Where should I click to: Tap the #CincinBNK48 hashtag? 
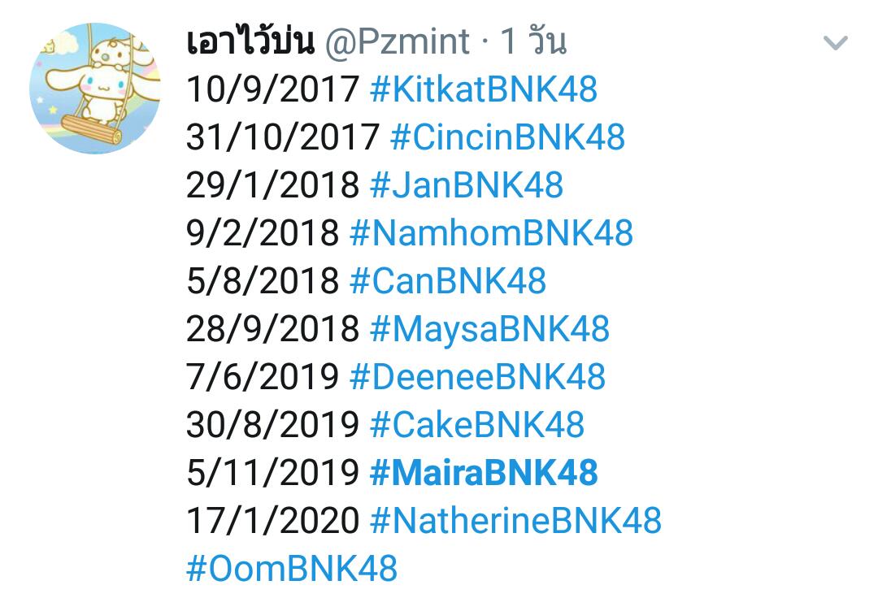[x=507, y=137]
